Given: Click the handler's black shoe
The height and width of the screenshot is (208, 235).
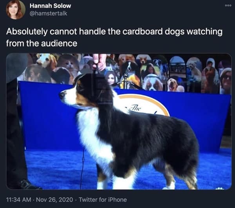Looking at the screenshot, I should tap(28, 185).
